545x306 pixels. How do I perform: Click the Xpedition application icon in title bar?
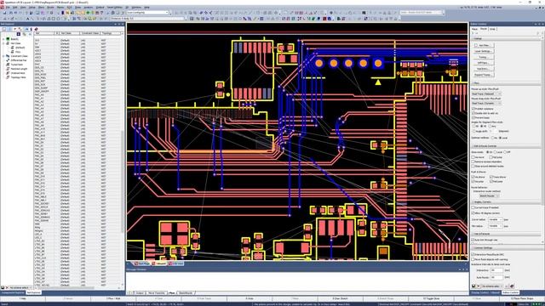coord(2,2)
